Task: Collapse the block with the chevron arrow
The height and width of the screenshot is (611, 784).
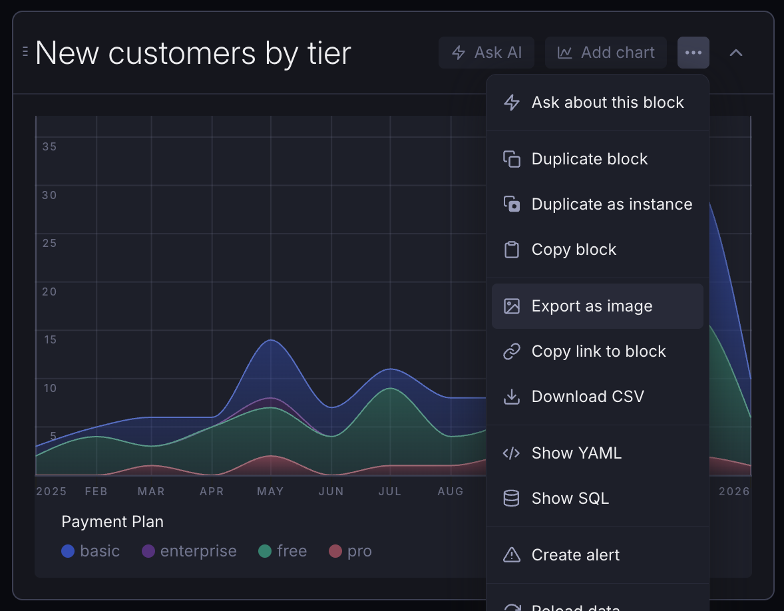Action: tap(735, 53)
